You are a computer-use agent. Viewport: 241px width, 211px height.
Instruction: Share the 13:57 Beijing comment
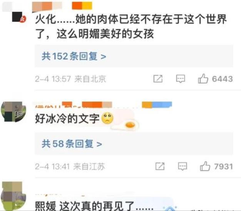click(x=158, y=79)
